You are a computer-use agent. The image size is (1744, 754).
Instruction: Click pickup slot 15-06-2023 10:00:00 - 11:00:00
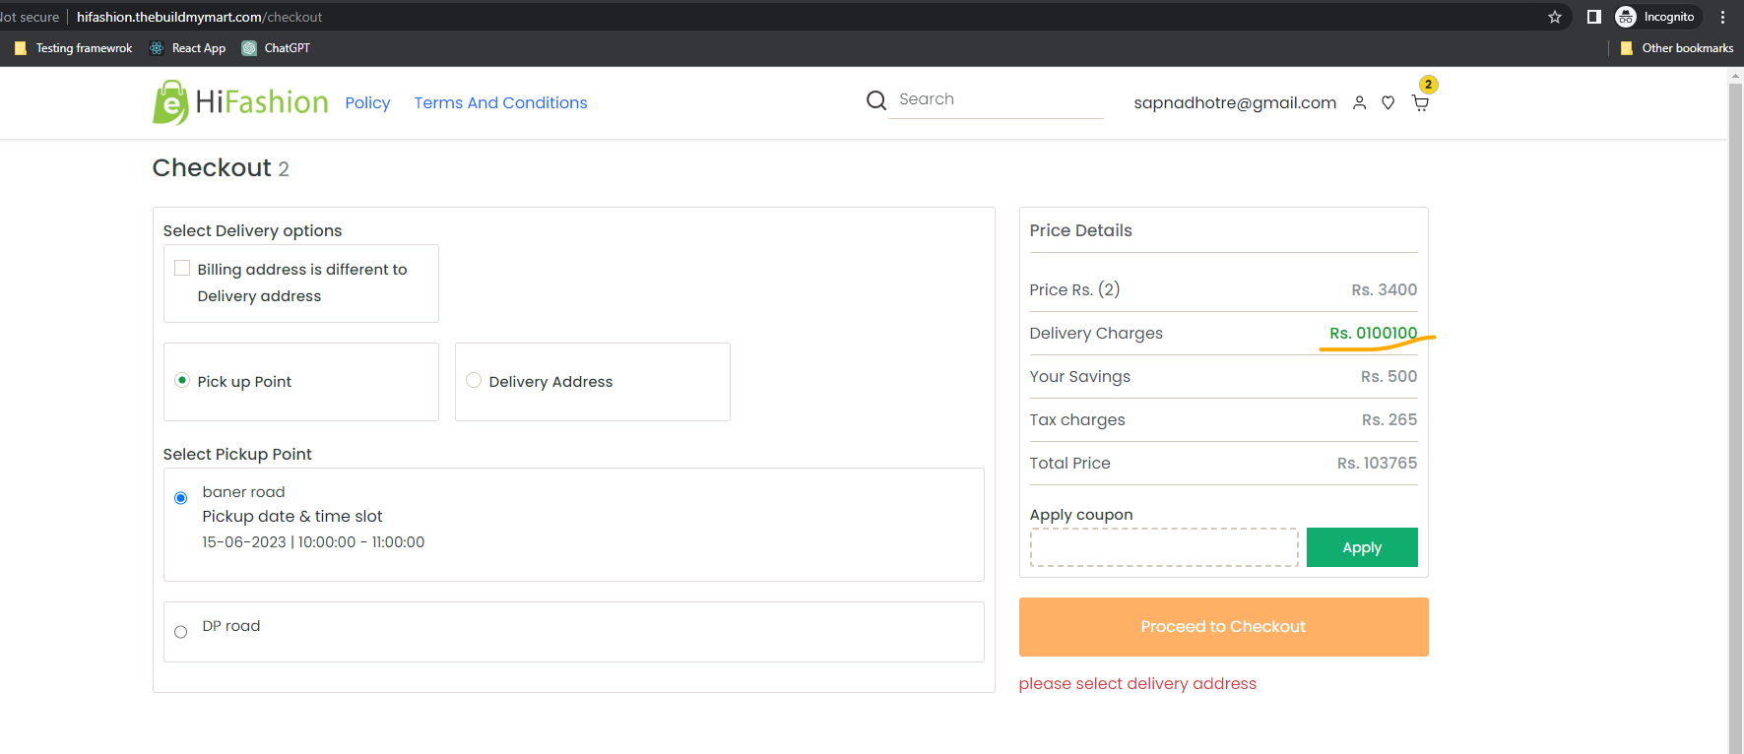[313, 542]
